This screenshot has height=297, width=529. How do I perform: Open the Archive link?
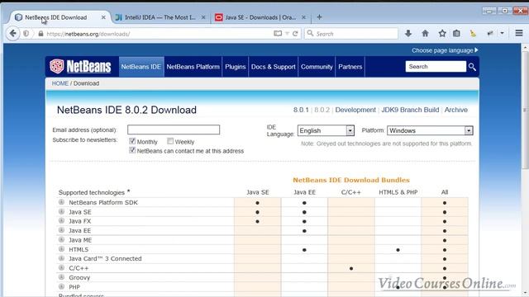(x=455, y=110)
